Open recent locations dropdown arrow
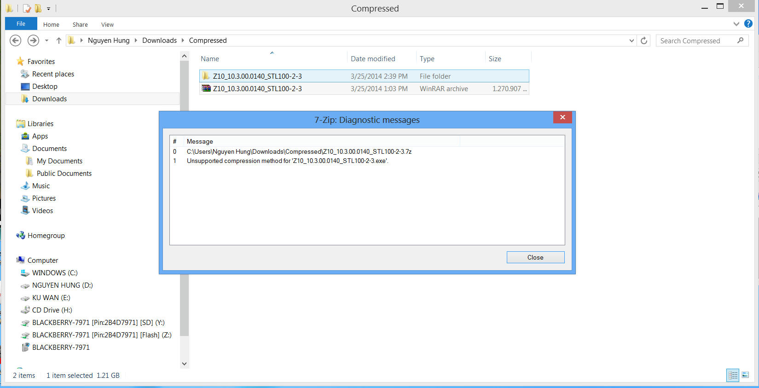The width and height of the screenshot is (759, 388). click(46, 41)
